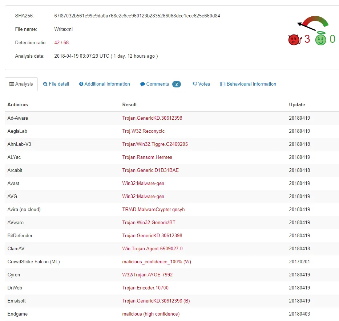Click result Trojan.Ransom.Hermes
The height and width of the screenshot is (321, 339).
147,157
